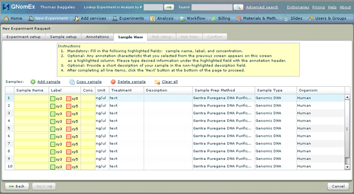
Task: Open the Pricing link
Action: tap(319, 7)
